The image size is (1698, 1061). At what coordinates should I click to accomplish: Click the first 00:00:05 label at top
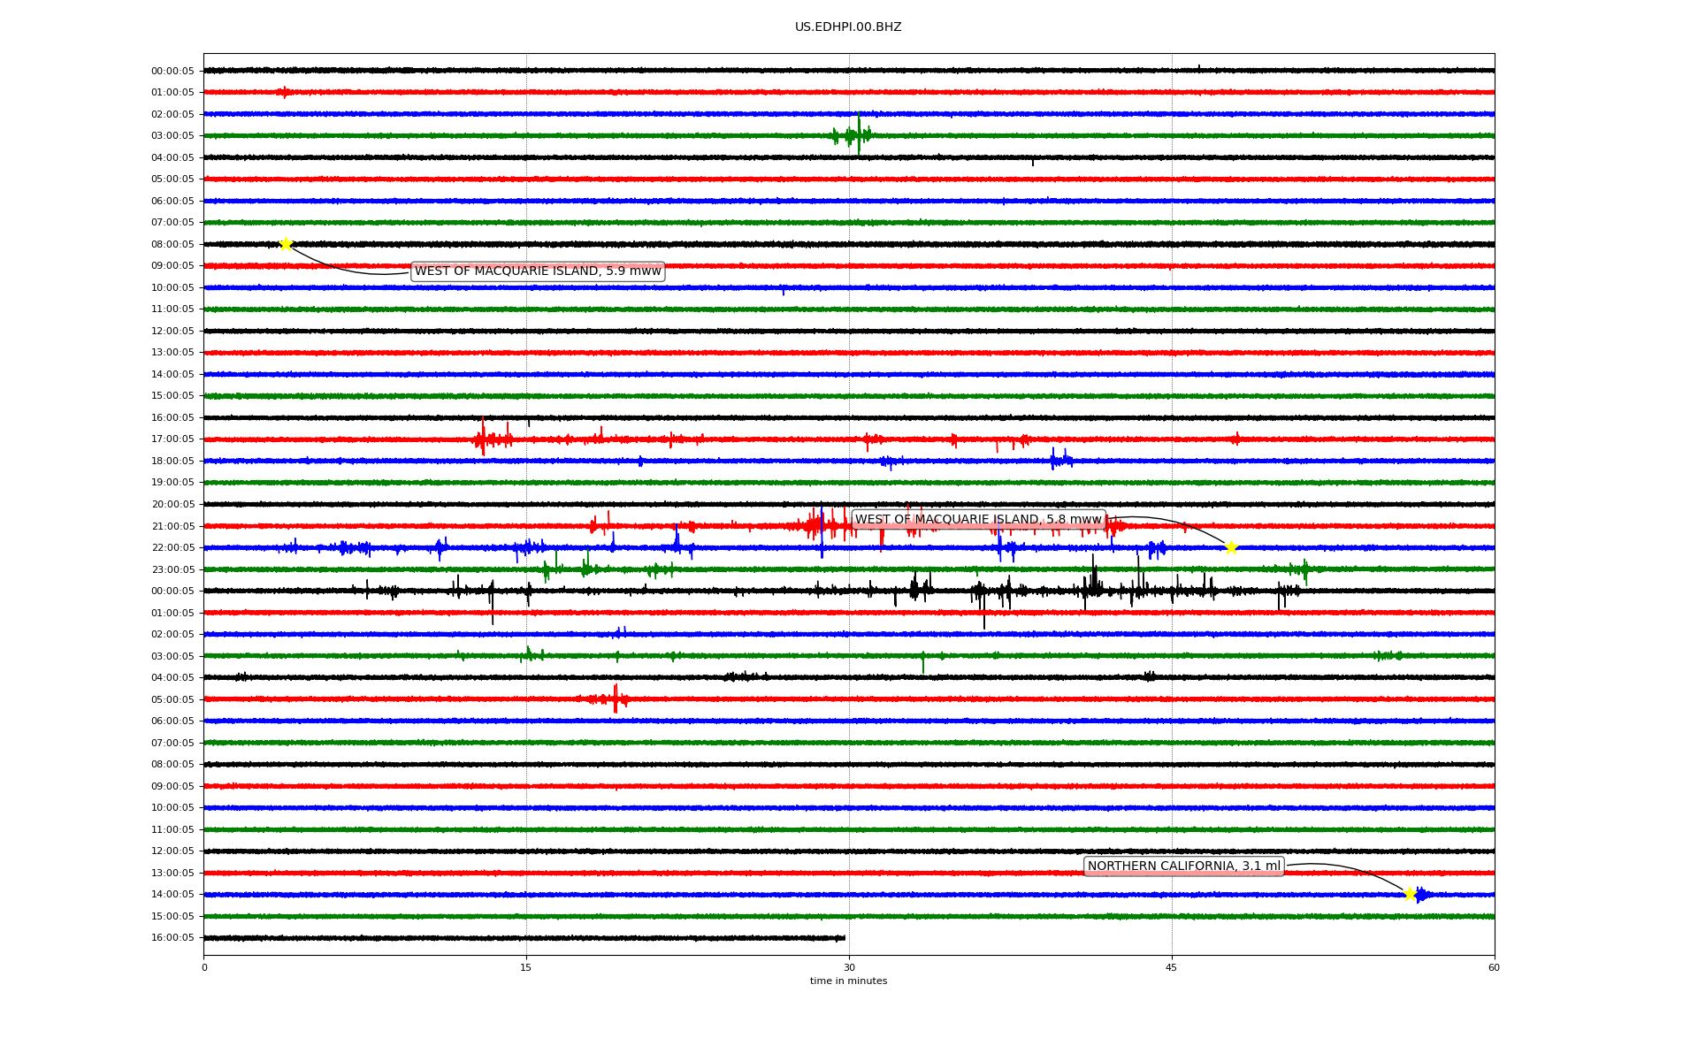point(172,71)
